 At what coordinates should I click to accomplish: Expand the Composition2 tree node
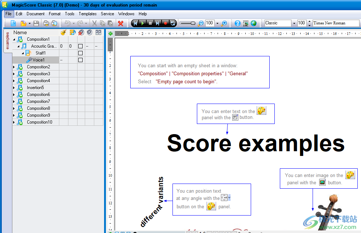[x=14, y=67]
